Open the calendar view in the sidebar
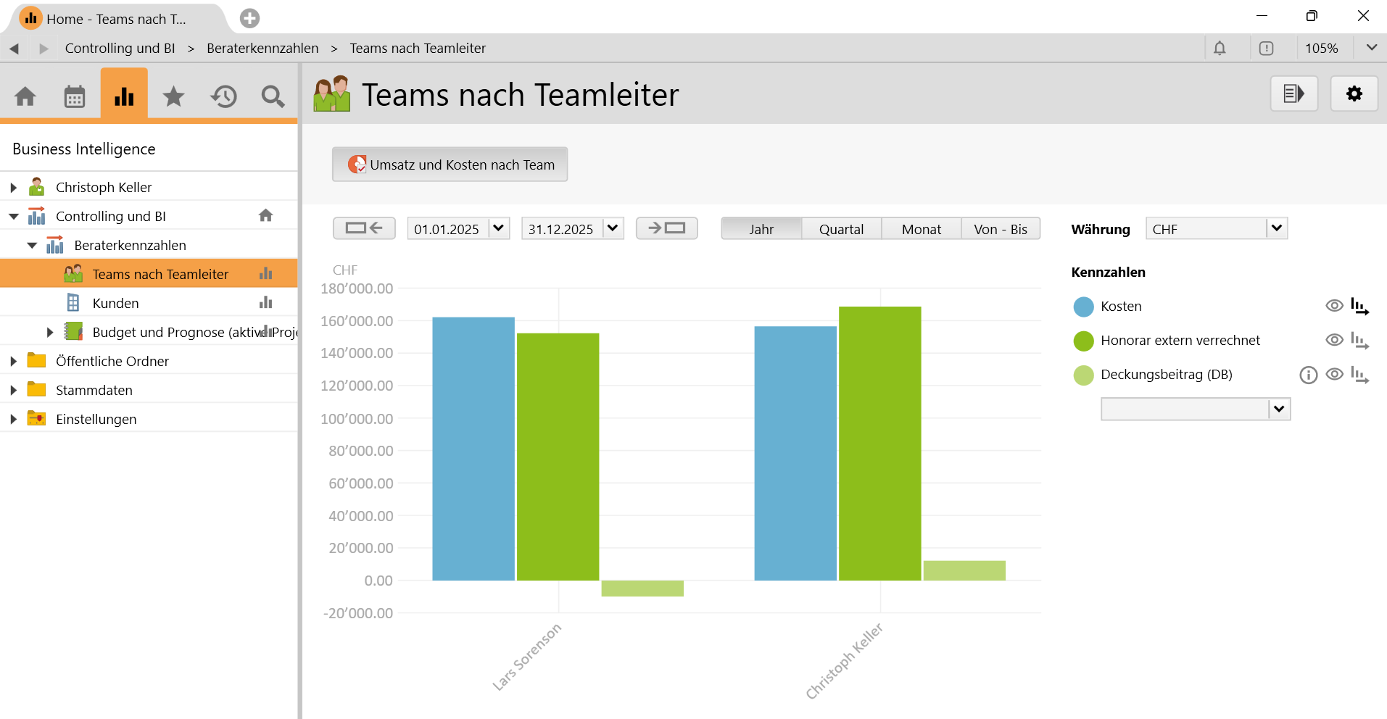Viewport: 1387px width, 719px height. click(74, 95)
